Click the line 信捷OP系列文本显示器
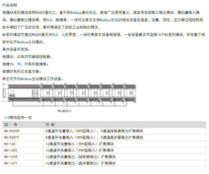This screenshot has width=209, height=174. [x=22, y=72]
